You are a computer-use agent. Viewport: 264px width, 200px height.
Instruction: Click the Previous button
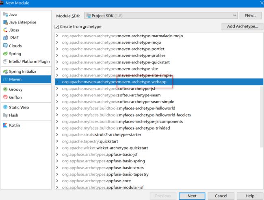(163, 196)
